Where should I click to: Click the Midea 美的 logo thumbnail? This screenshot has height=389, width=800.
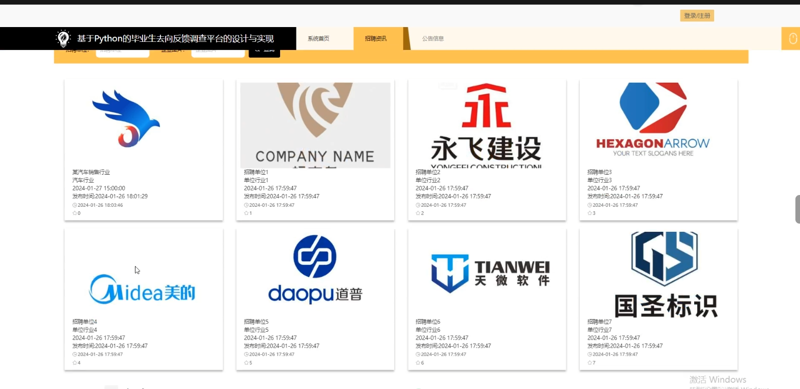click(143, 288)
